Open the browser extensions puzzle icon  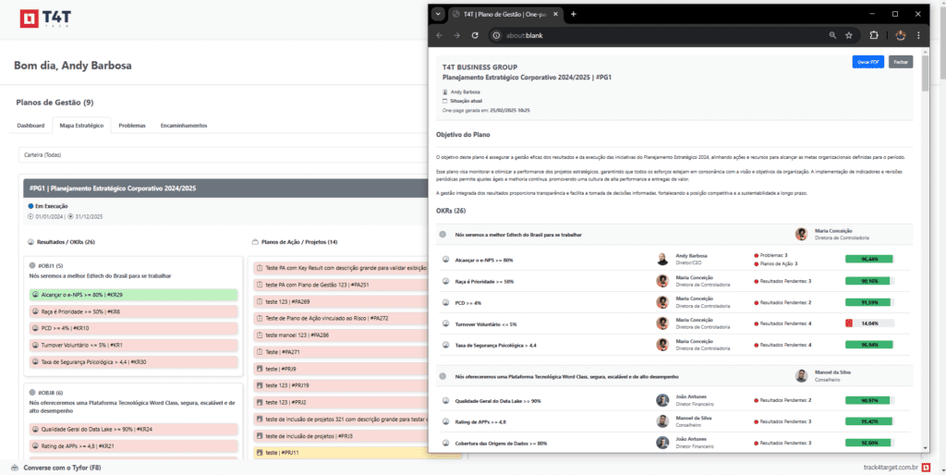(873, 35)
